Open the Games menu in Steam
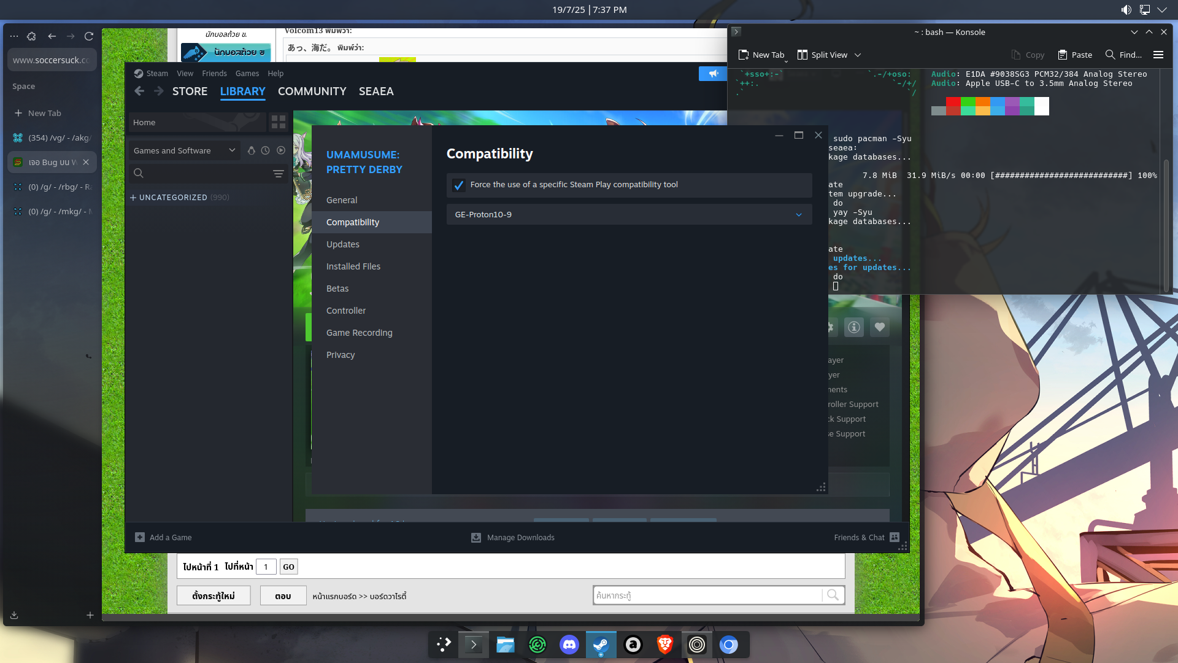This screenshot has width=1178, height=663. point(247,73)
